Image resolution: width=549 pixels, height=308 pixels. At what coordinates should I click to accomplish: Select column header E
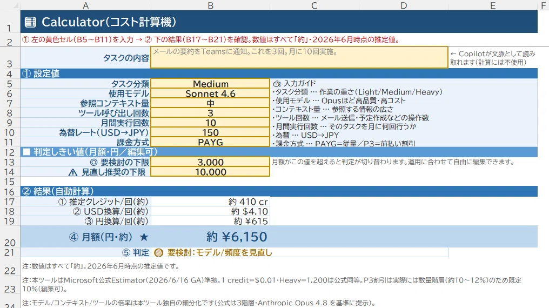tap(493, 5)
